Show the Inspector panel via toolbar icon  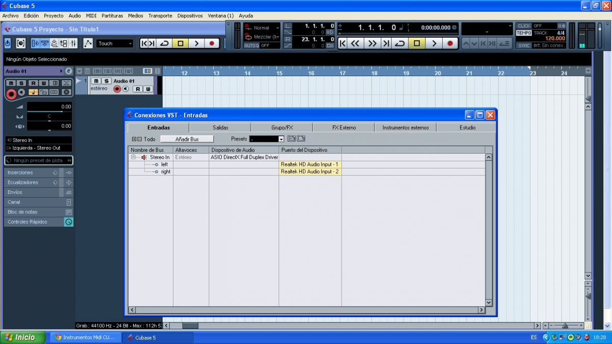(35, 43)
